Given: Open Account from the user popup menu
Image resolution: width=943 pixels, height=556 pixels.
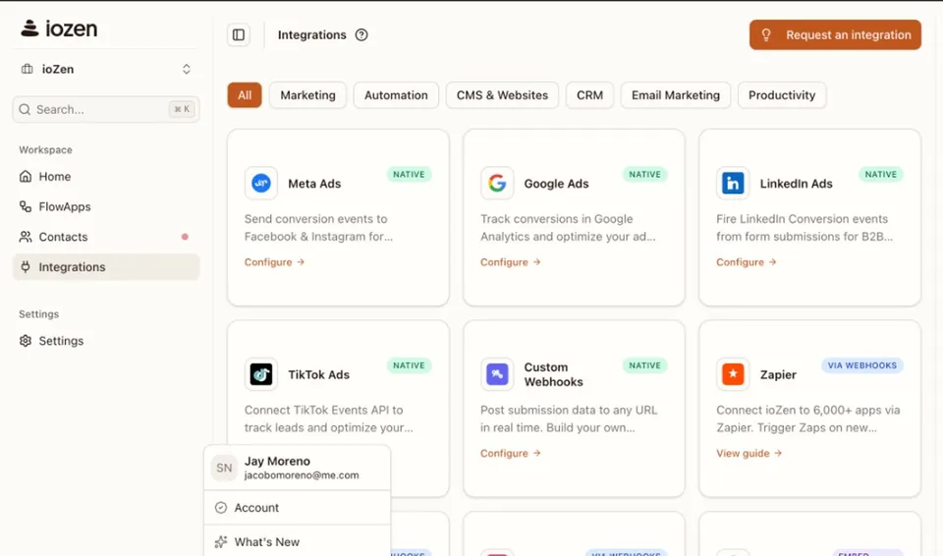Looking at the screenshot, I should [297, 507].
